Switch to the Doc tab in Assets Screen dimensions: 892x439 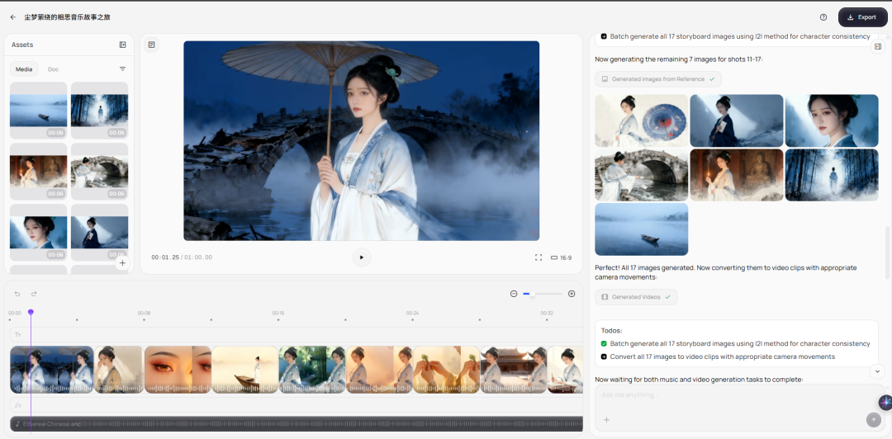pyautogui.click(x=53, y=69)
